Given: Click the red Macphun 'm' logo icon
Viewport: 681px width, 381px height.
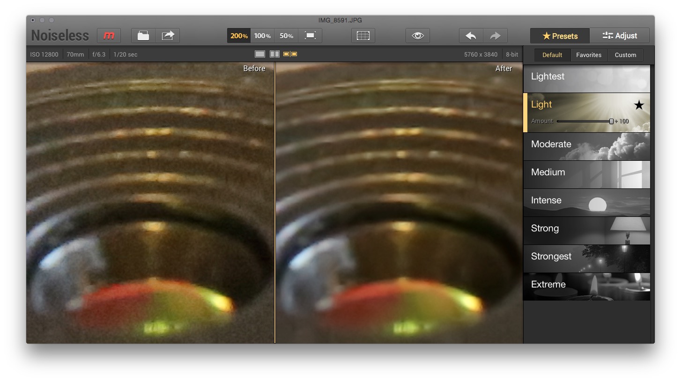Looking at the screenshot, I should tap(109, 35).
